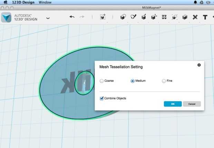This screenshot has height=148, width=214.
Task: Confirm mesh settings with OK
Action: (173, 104)
